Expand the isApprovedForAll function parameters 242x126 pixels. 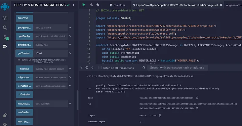pyautogui.click(x=70, y=77)
